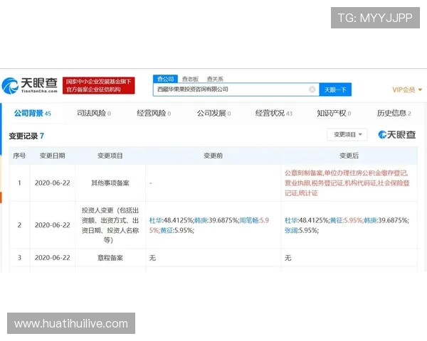The width and height of the screenshot is (427, 341).
Task: Click the 变更前 column header
Action: click(213, 156)
